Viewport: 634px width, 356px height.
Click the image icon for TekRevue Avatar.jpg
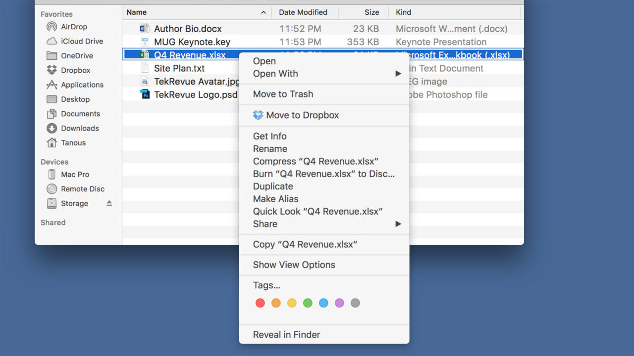[x=145, y=81]
